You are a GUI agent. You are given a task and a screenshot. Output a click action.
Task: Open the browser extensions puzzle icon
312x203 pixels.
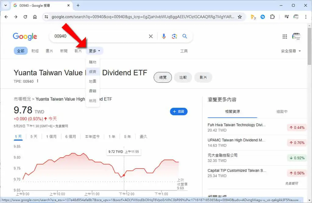pyautogui.click(x=272, y=17)
